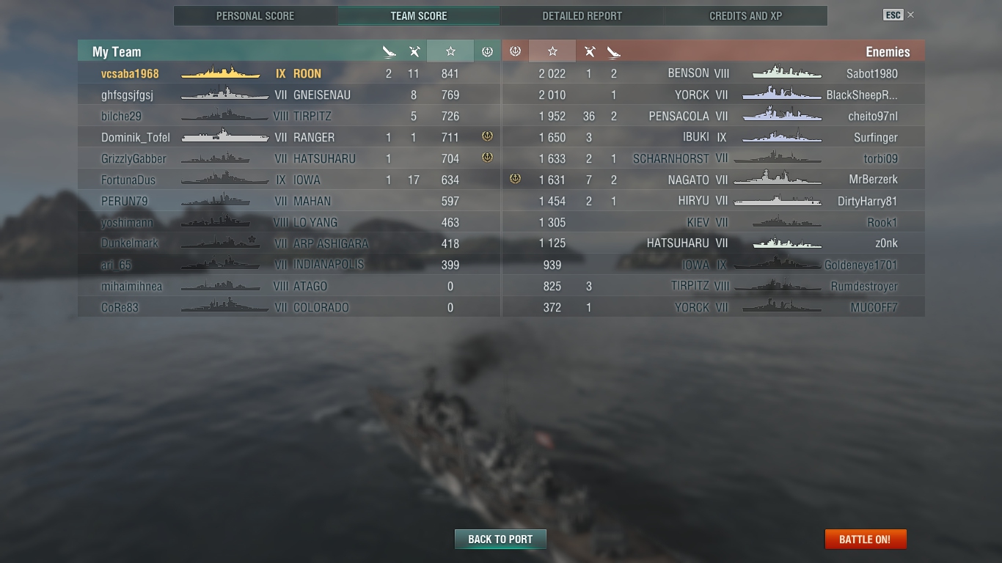Screen dimensions: 1002x563
Task: Click the My Team achievements medal column icon
Action: coord(487,51)
